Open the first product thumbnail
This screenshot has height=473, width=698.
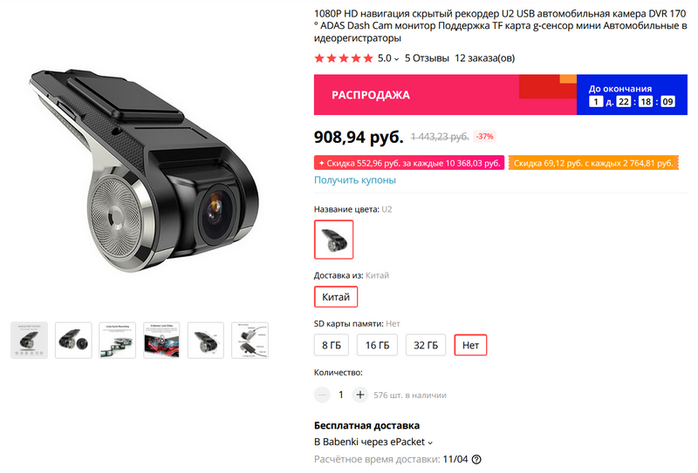tap(29, 341)
